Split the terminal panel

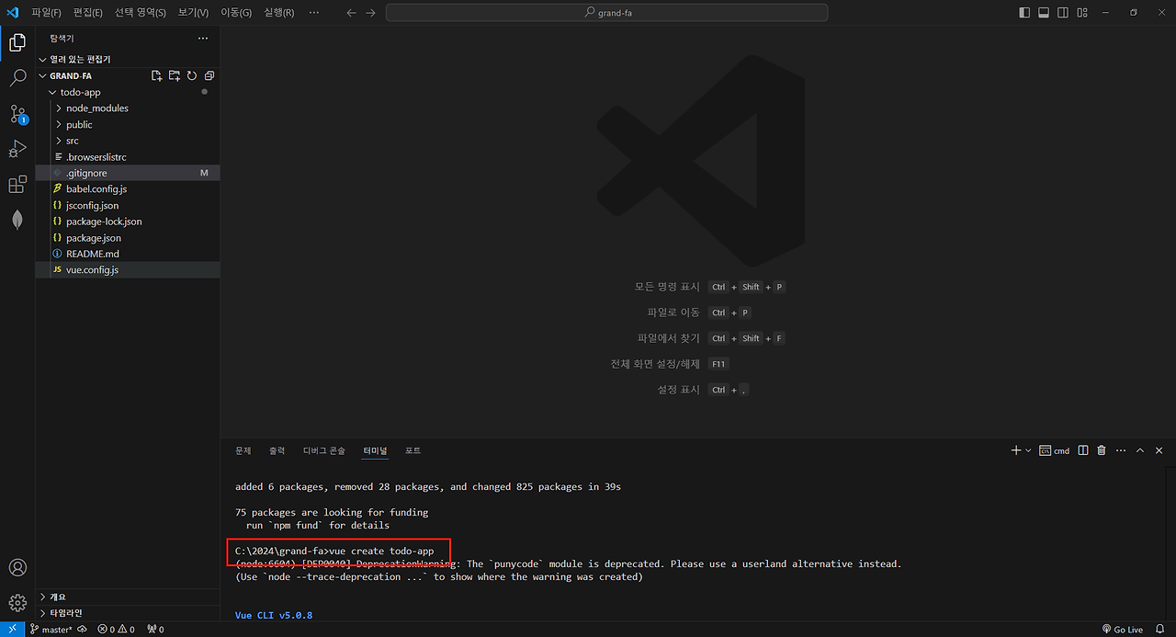1083,450
